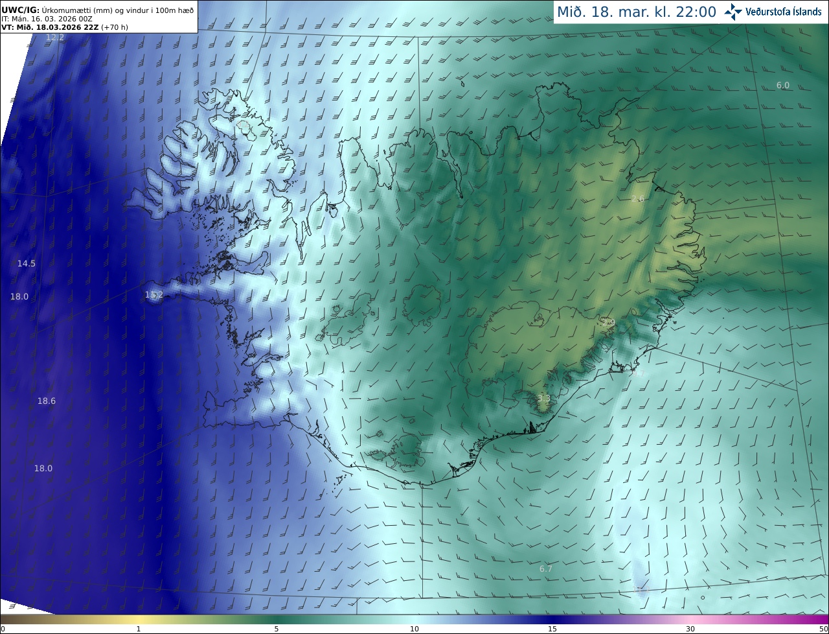Click the 14.5 map value label
This screenshot has height=634, width=829.
click(x=27, y=264)
